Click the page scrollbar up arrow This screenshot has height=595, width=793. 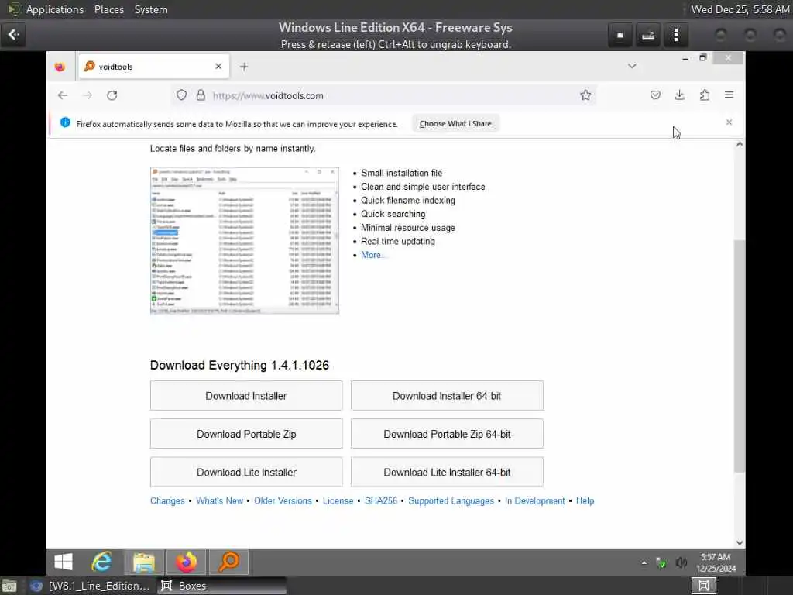click(x=740, y=145)
